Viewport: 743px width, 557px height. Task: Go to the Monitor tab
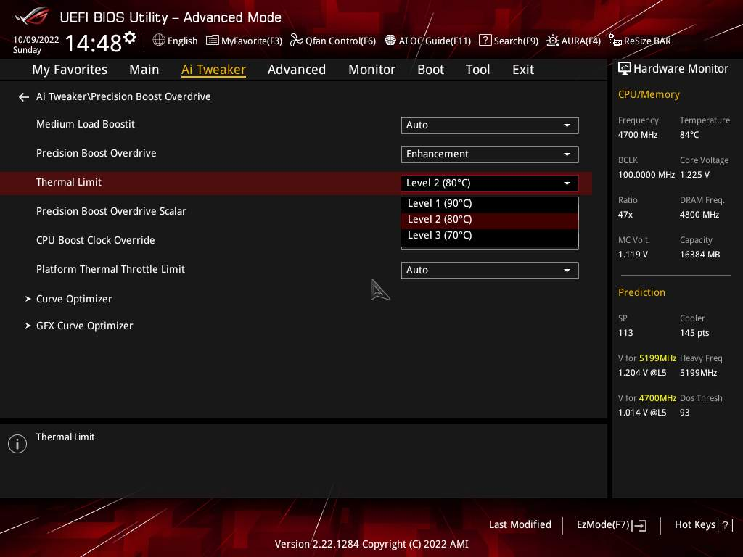pos(371,70)
